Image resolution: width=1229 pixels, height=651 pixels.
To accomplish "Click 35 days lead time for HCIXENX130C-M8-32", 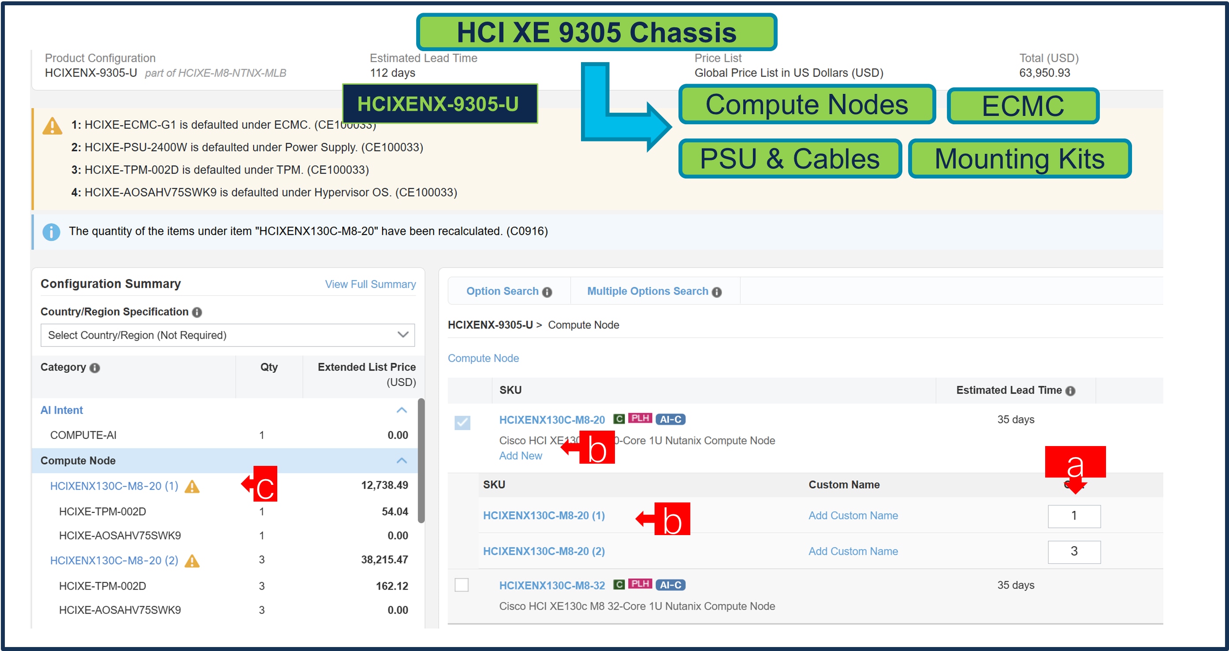I will tap(1015, 585).
